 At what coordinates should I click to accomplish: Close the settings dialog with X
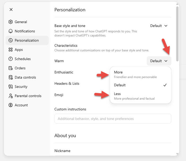coord(11,10)
